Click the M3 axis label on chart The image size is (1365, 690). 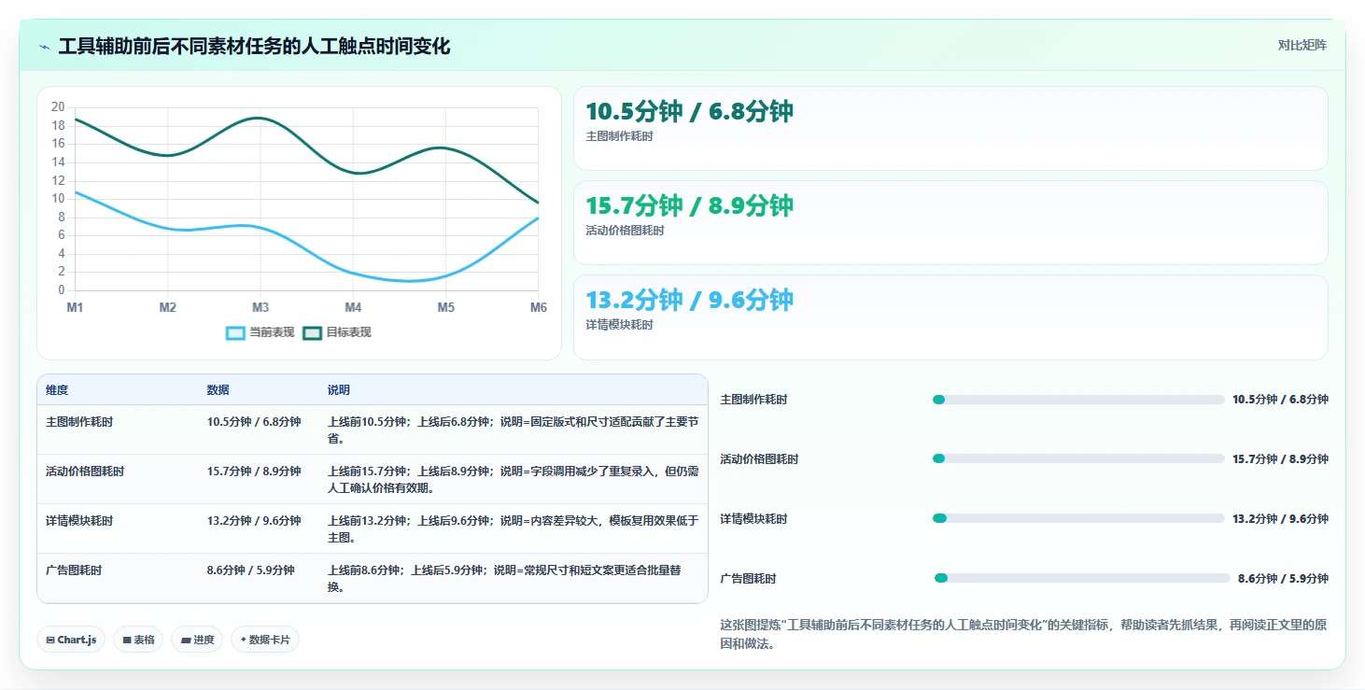point(260,307)
